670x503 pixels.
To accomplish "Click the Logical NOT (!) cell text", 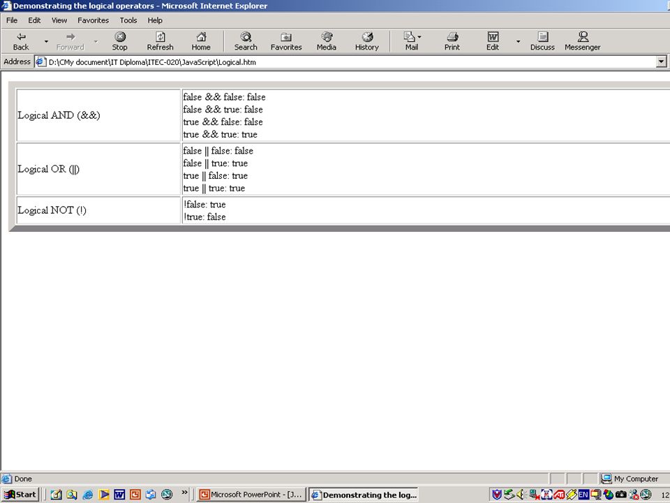I will tap(52, 210).
